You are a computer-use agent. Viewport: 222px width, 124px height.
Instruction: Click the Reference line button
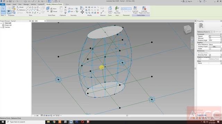tap(21, 10)
